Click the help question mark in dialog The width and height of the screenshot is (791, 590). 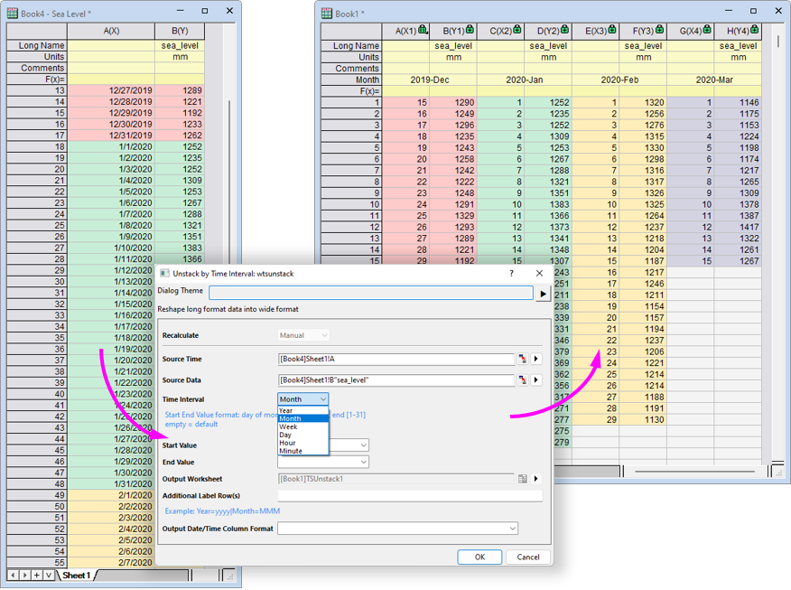511,273
